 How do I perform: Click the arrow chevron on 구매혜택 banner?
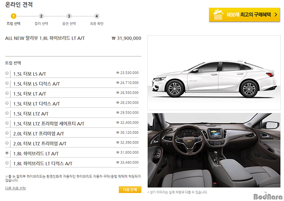click(x=276, y=15)
